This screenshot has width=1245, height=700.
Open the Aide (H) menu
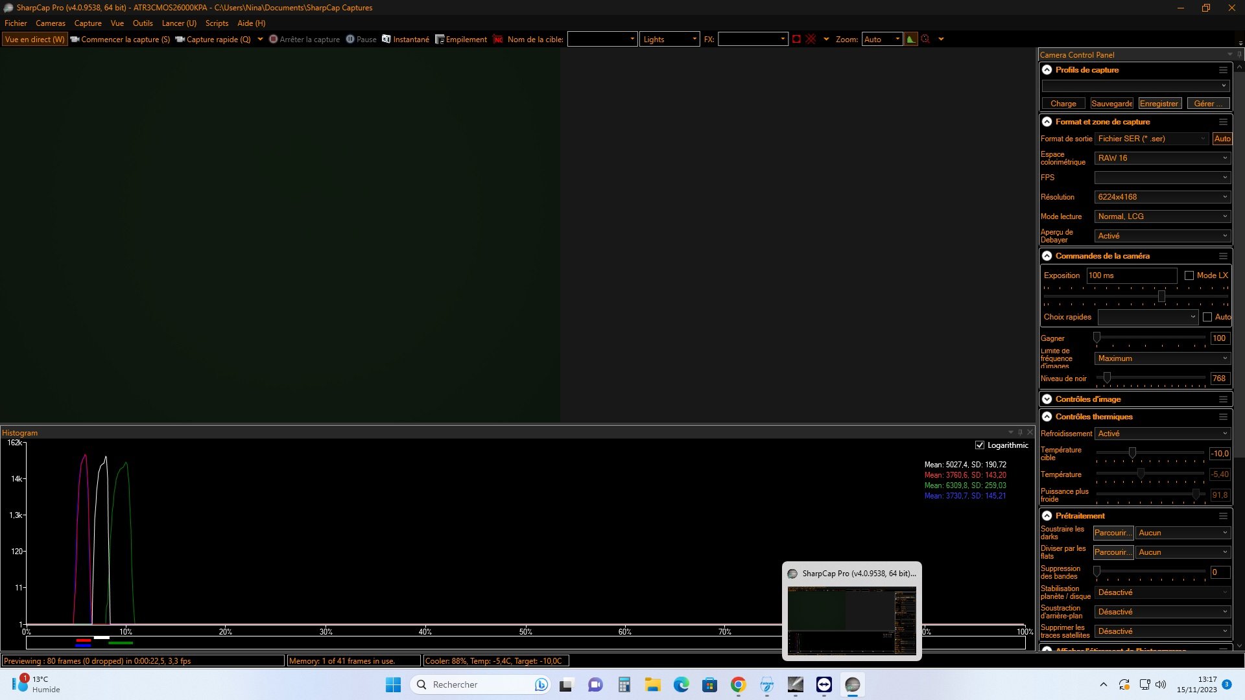point(251,23)
